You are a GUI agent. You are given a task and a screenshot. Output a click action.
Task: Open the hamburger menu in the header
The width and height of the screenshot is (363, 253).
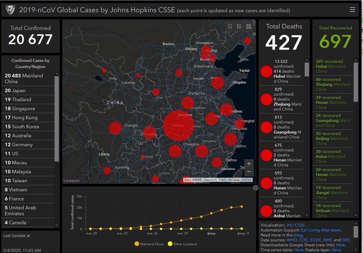pos(352,10)
